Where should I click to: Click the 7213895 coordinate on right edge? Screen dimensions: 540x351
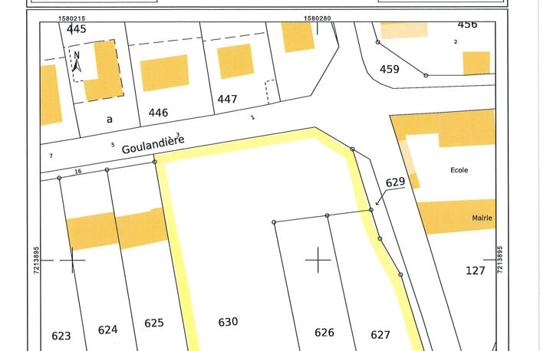click(499, 260)
